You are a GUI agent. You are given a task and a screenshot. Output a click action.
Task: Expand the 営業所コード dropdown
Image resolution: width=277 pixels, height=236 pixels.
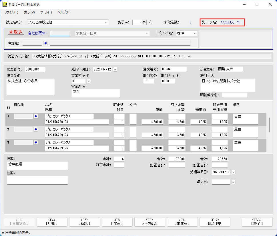tap(89, 81)
